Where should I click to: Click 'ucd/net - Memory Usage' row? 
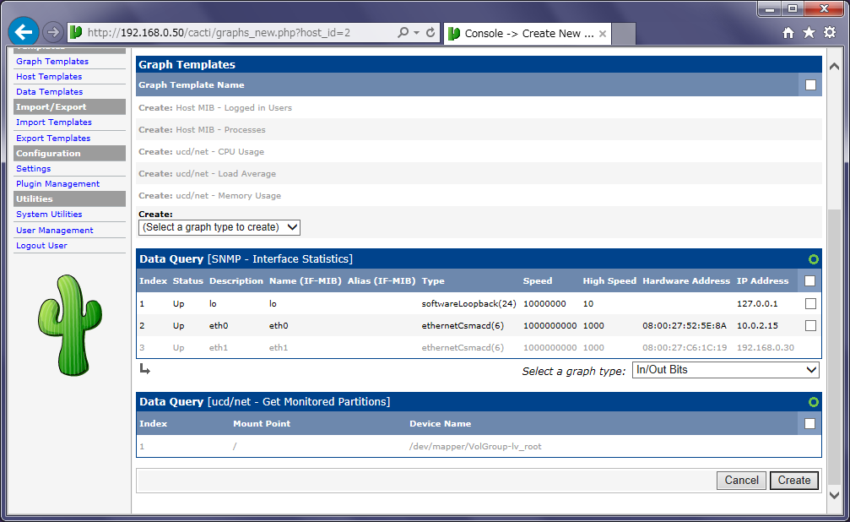pos(479,195)
